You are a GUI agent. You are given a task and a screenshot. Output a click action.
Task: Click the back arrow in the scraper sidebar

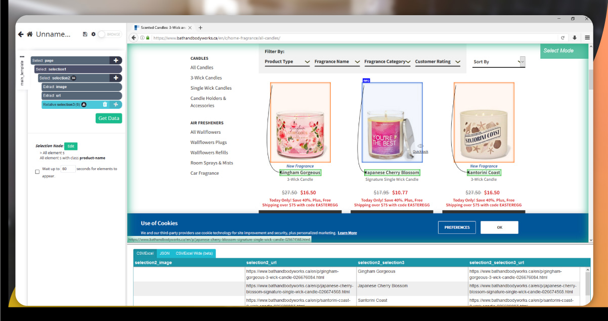pyautogui.click(x=20, y=34)
